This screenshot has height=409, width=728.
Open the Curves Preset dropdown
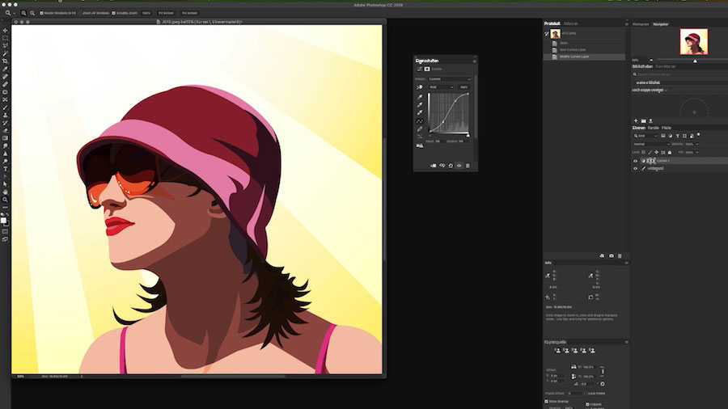pos(449,79)
